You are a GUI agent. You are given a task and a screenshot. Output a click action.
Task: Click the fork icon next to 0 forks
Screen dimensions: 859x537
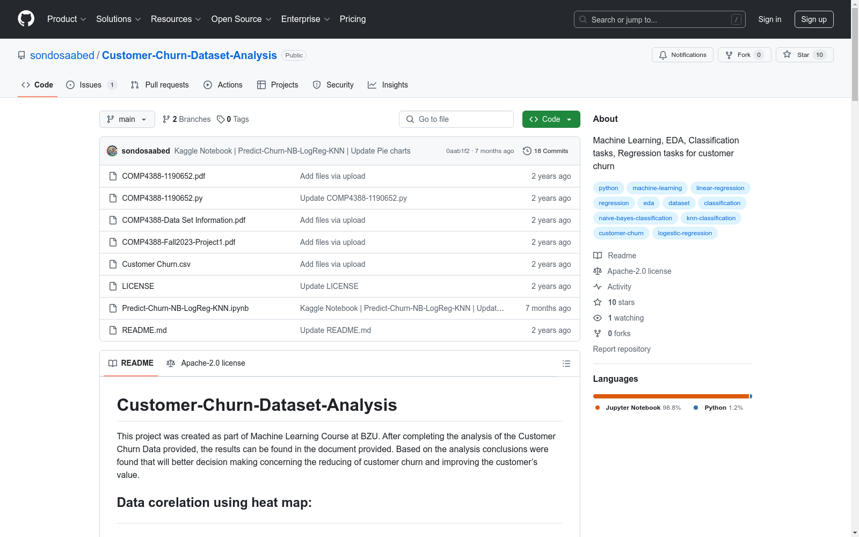598,333
